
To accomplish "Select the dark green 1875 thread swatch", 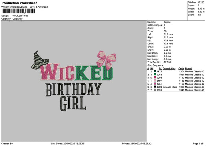I will coord(155,71).
